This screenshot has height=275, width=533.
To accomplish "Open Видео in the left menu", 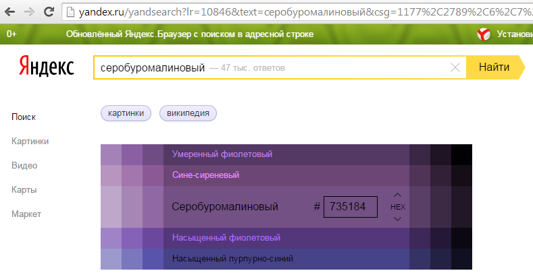I will click(24, 165).
